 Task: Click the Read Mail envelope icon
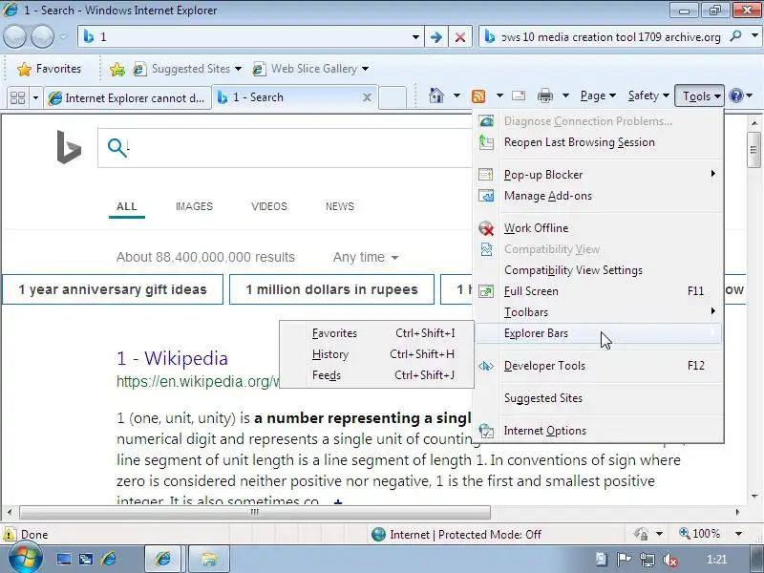519,96
